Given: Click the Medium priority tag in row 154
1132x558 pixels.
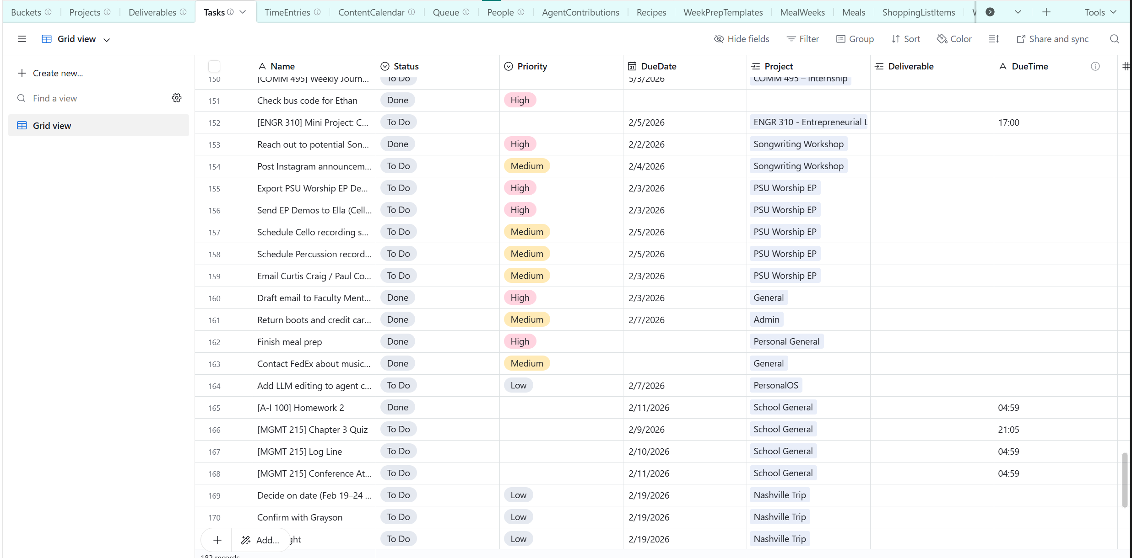Looking at the screenshot, I should (x=527, y=166).
